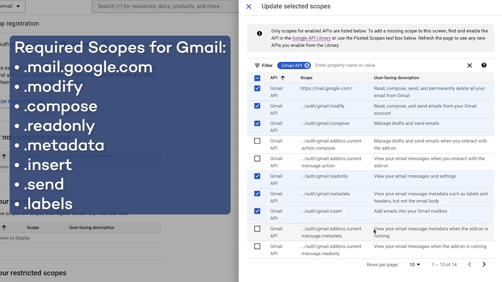Click the '1 – 10 of 14' pagination text
Screen dimensions: 502x282
pyautogui.click(x=444, y=265)
